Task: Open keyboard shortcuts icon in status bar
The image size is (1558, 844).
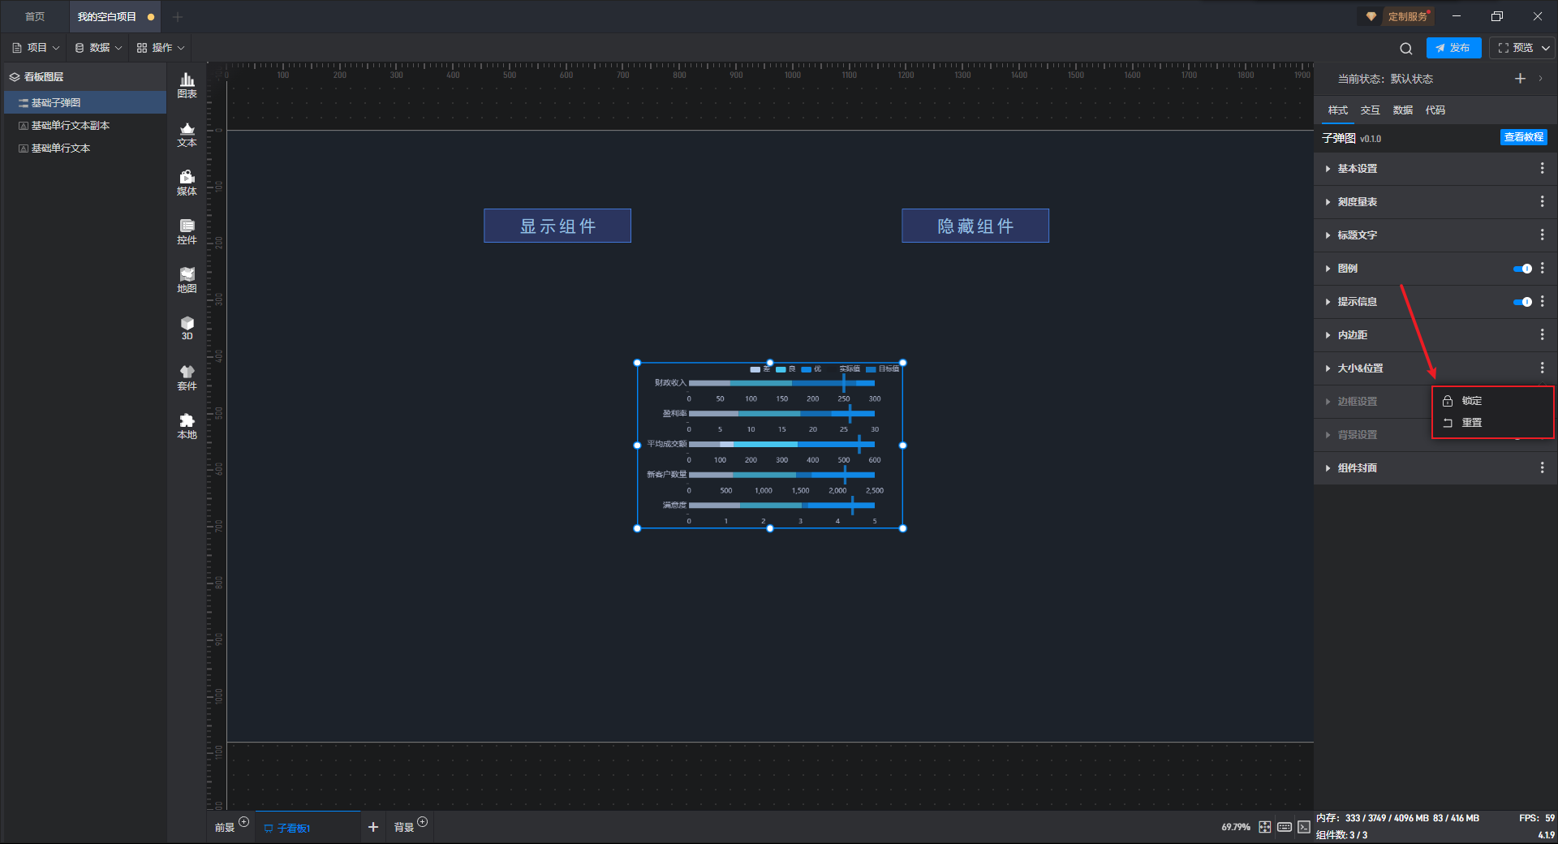Action: click(x=1285, y=827)
